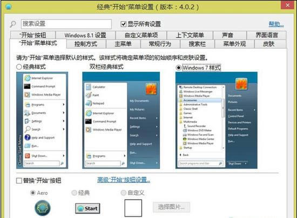The width and height of the screenshot is (297, 218).
Task: Open the 帮助 link
Action: [276, 24]
